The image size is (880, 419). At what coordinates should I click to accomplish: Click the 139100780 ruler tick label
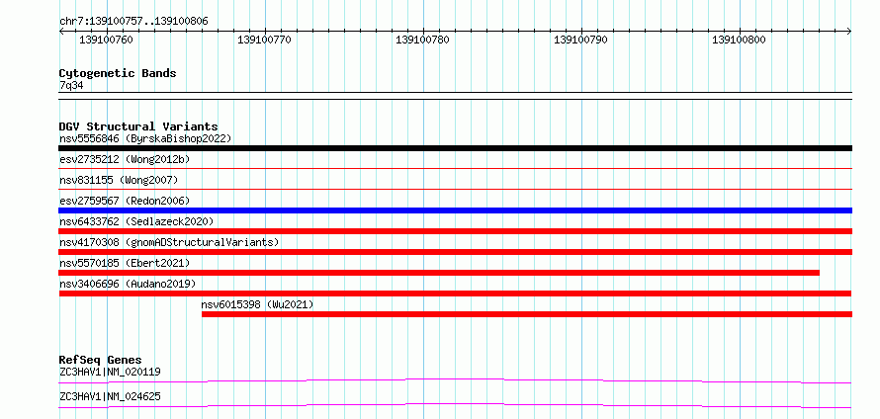pyautogui.click(x=422, y=40)
